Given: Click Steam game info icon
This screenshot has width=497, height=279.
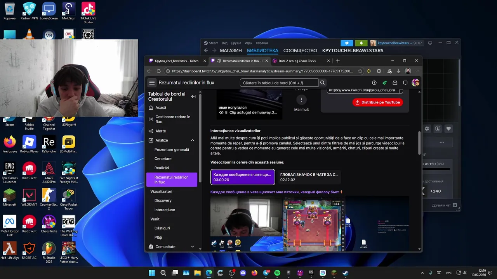Looking at the screenshot, I should 438,129.
